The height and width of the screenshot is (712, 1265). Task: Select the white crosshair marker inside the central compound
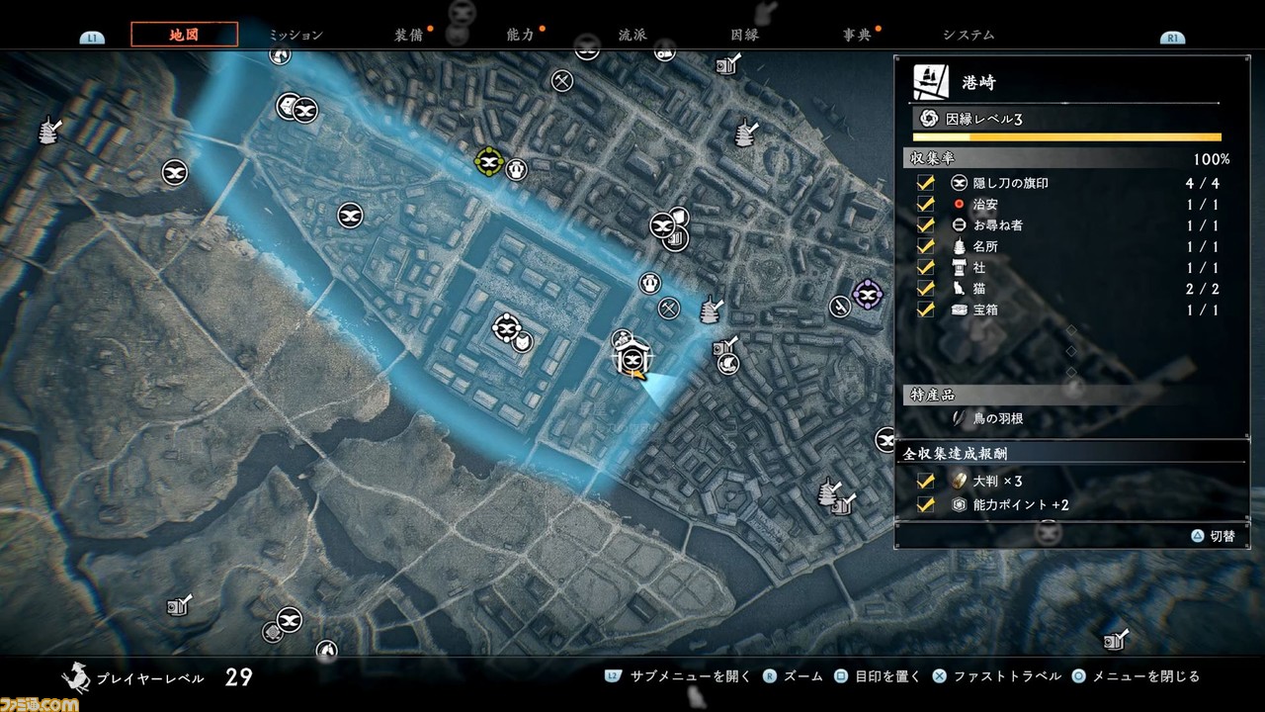pyautogui.click(x=505, y=327)
